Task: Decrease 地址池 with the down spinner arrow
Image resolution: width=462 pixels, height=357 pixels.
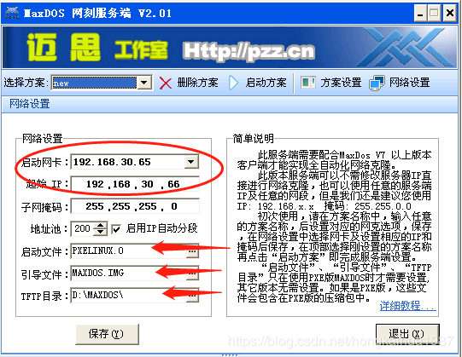Action: [101, 232]
